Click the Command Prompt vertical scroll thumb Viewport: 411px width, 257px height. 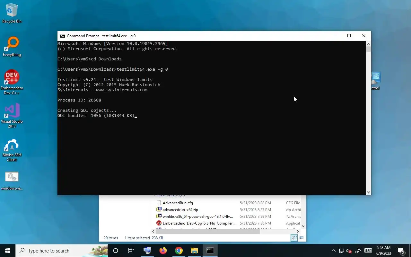click(368, 49)
